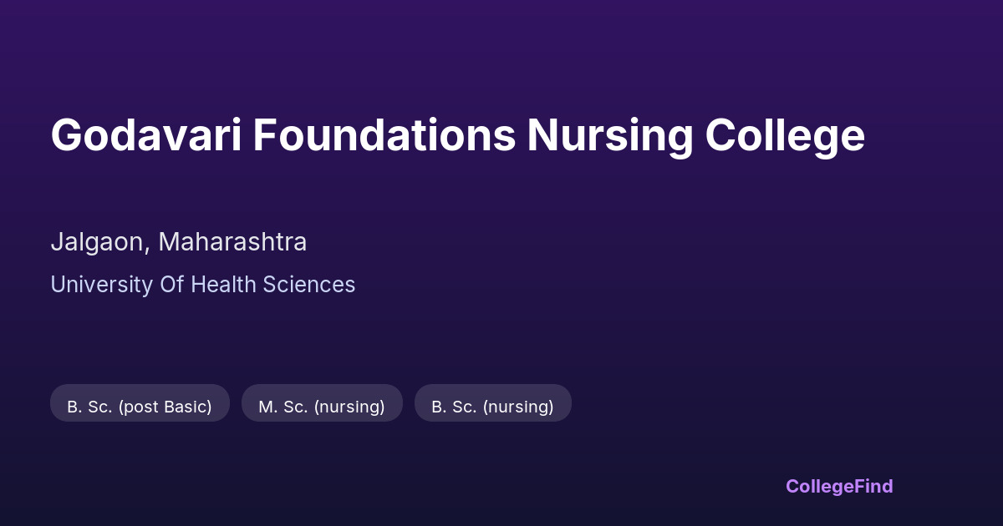1003x526 pixels.
Task: Select the B. Sc. (post Basic) chip
Action: coord(140,407)
